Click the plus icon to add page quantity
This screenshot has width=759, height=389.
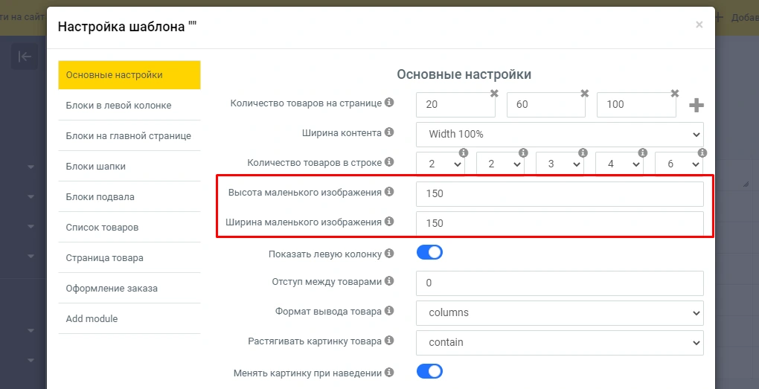click(x=696, y=105)
